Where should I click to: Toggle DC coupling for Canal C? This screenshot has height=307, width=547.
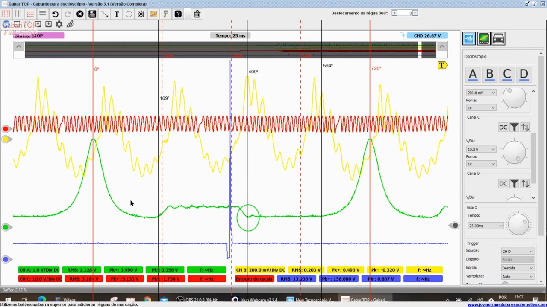(503, 127)
